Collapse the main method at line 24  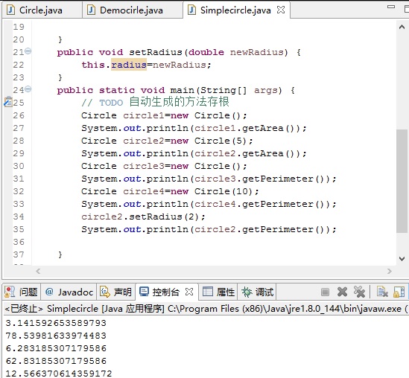tap(28, 89)
